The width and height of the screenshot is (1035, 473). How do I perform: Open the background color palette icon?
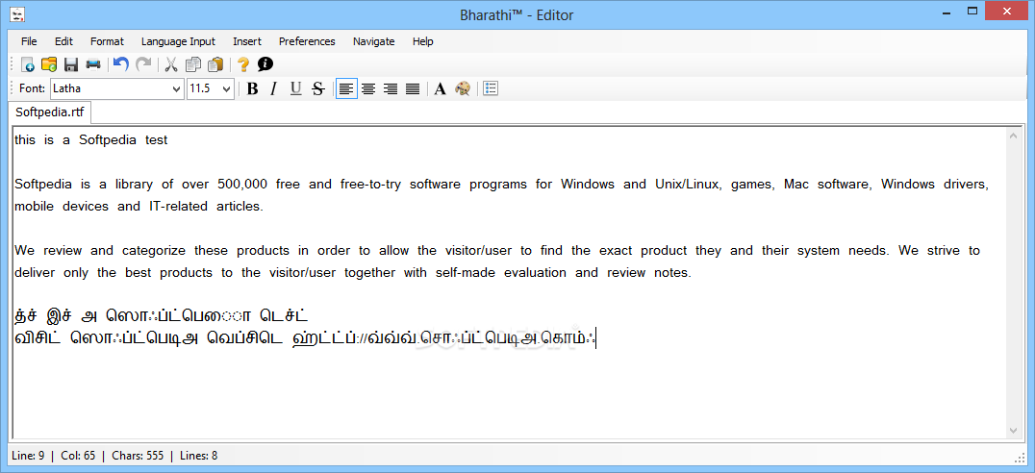[x=462, y=88]
